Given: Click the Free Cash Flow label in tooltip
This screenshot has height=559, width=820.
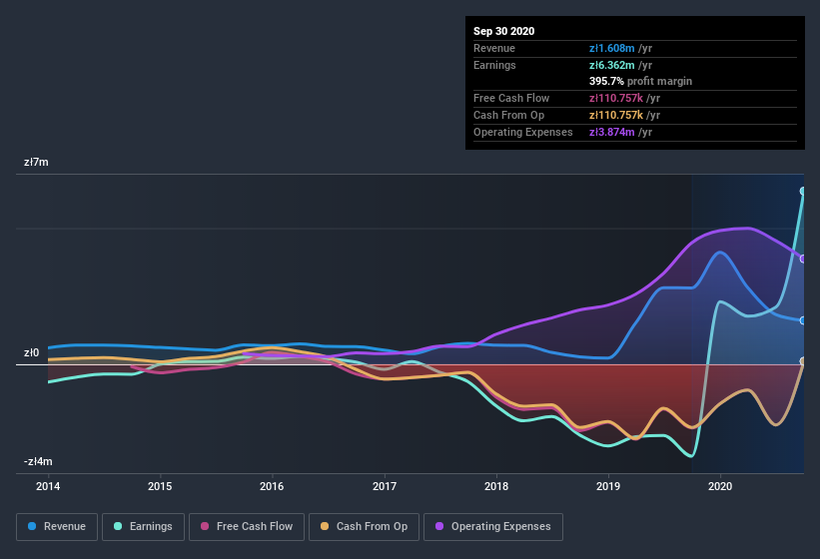Looking at the screenshot, I should point(511,98).
